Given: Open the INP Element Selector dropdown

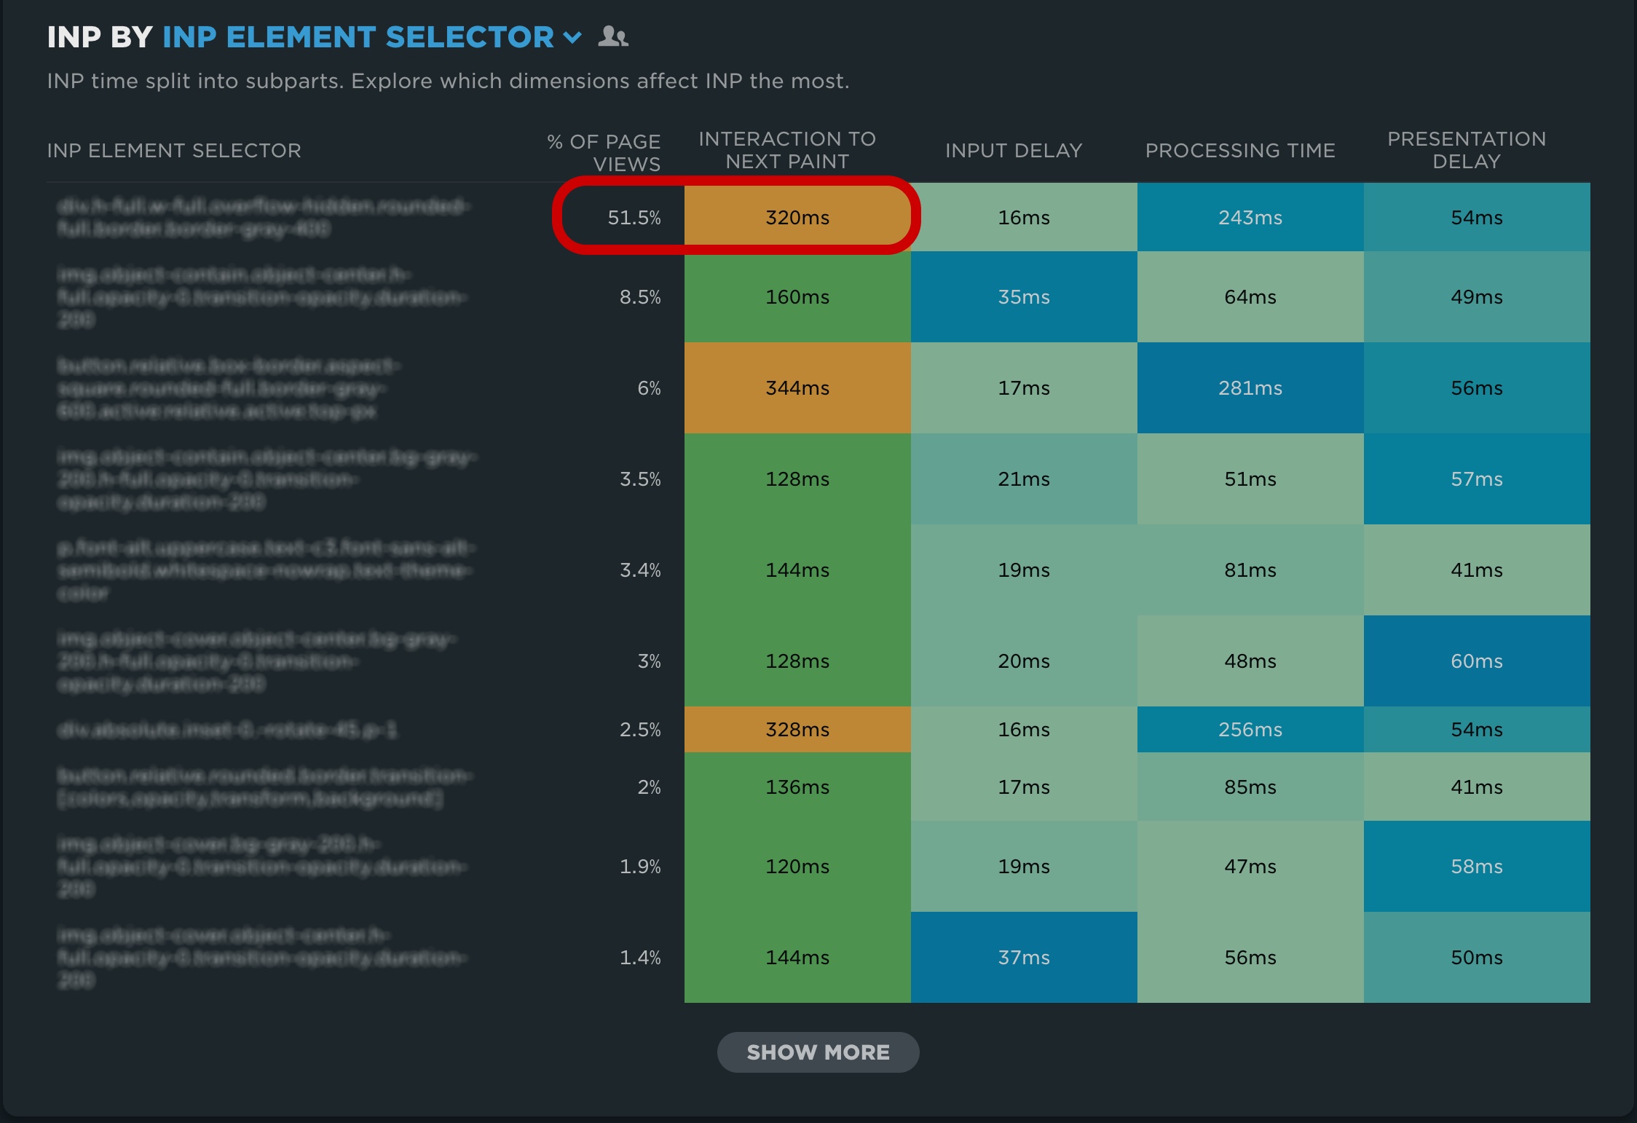Looking at the screenshot, I should pos(358,37).
